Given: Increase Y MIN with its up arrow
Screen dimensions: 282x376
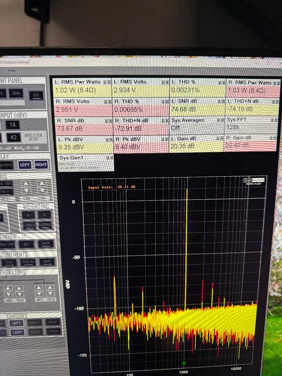Looking at the screenshot, I should click(26, 184).
